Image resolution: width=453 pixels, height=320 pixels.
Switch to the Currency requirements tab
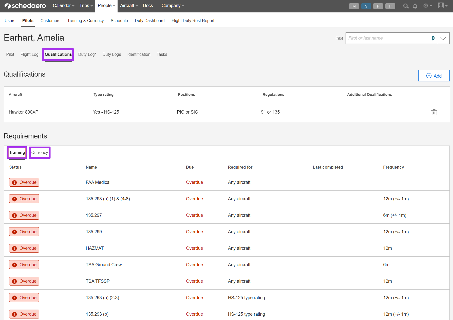[40, 152]
